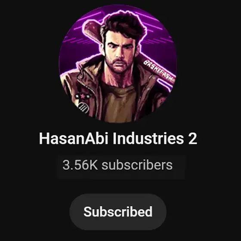The image size is (241, 241).
Task: Open the HasanAbi Industries 2 channel avatar
Action: 118,64
